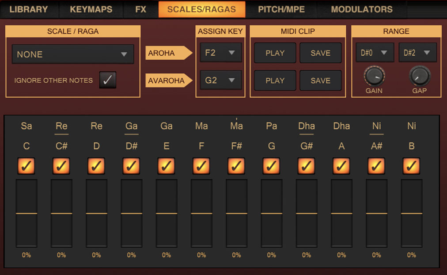Click the ASSIGN KEY panel header
Image resolution: width=447 pixels, height=275 pixels.
point(220,31)
